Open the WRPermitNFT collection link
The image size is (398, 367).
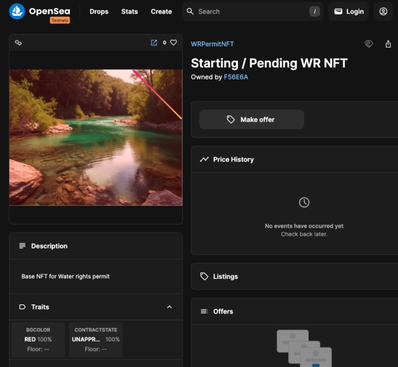tap(212, 44)
